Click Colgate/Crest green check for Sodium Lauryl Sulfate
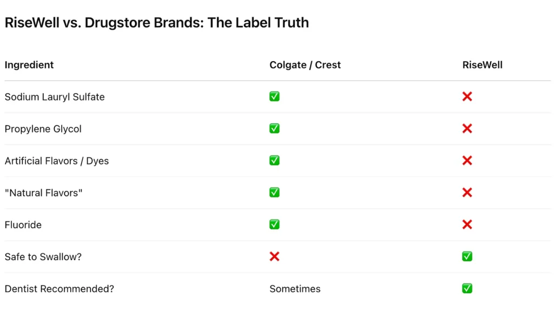 [x=274, y=96]
